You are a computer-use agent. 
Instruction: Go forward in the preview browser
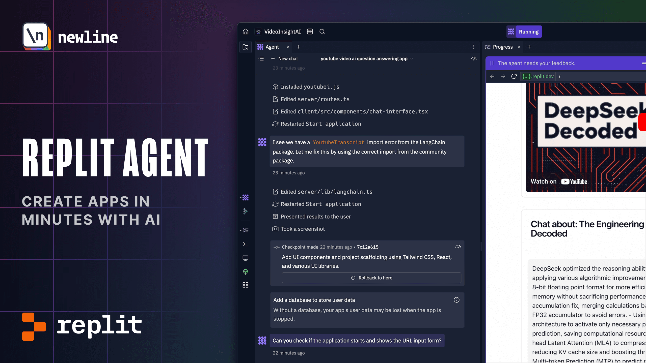pyautogui.click(x=503, y=76)
